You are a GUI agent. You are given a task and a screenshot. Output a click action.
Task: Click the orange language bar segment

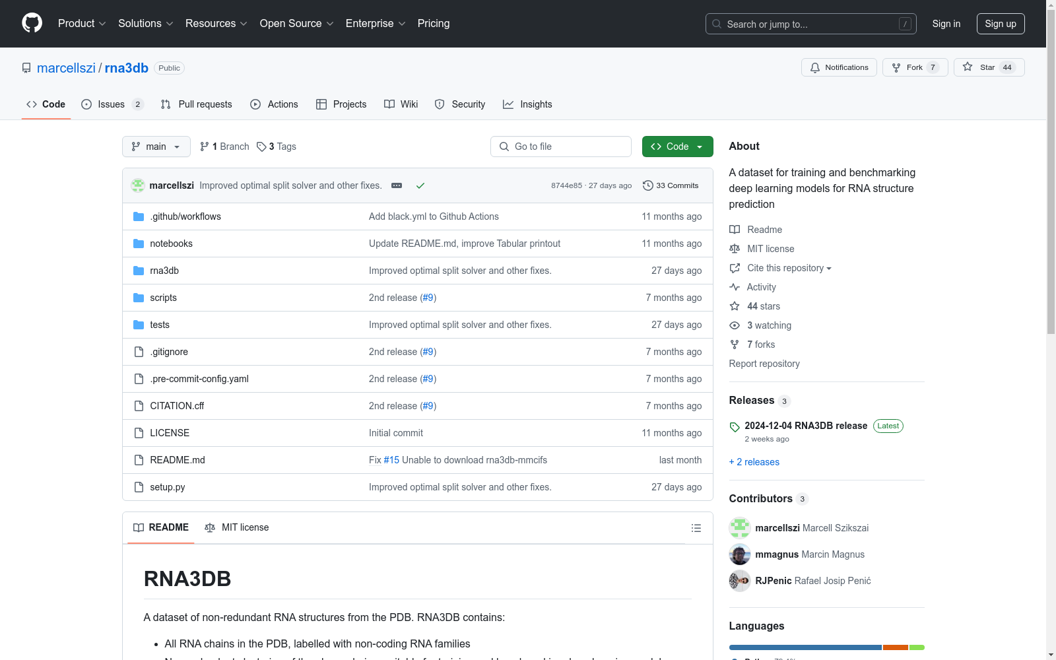(896, 647)
